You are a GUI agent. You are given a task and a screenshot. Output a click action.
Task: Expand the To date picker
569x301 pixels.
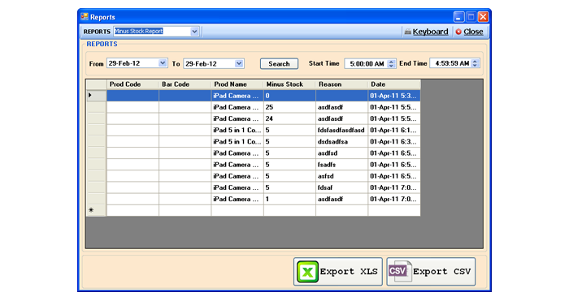click(x=239, y=63)
